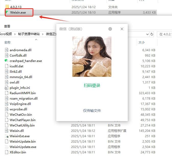Open the 4.0.2.13 folder icon
Screen dimensions: 172x159
(7, 7)
